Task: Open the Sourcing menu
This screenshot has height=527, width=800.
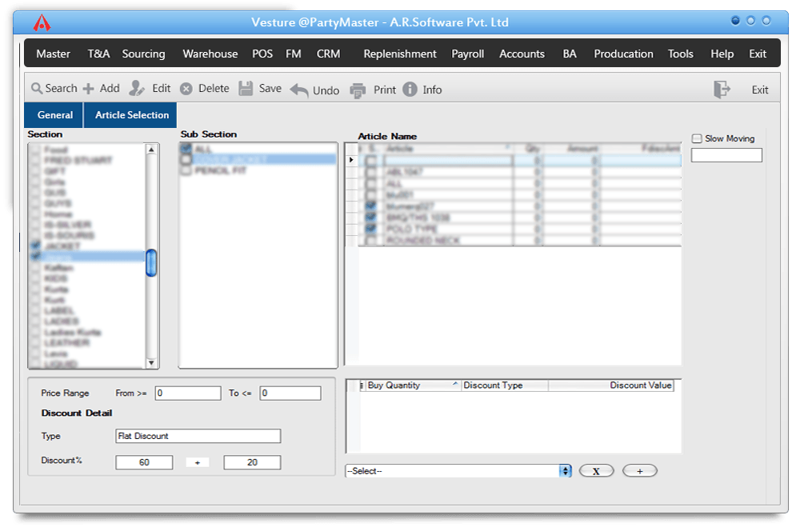Action: tap(143, 54)
